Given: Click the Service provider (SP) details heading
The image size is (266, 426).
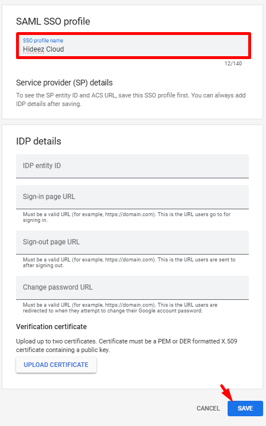Looking at the screenshot, I should coord(64,83).
